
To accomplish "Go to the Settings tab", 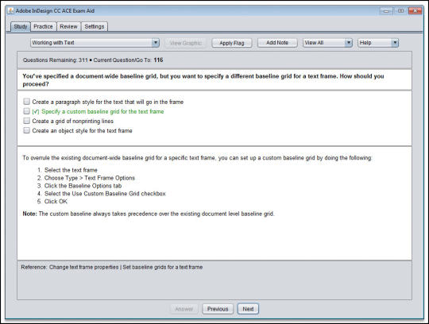I will (x=95, y=26).
